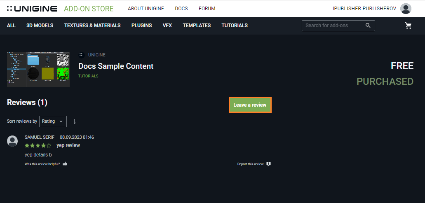
Task: Open ABOUT UNIGINE link
Action: 146,9
